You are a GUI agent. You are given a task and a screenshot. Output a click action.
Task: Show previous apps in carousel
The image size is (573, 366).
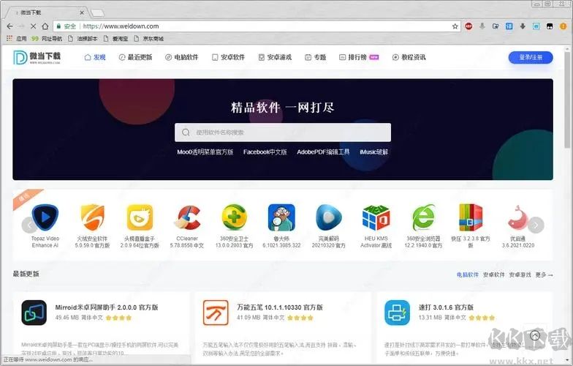29,225
